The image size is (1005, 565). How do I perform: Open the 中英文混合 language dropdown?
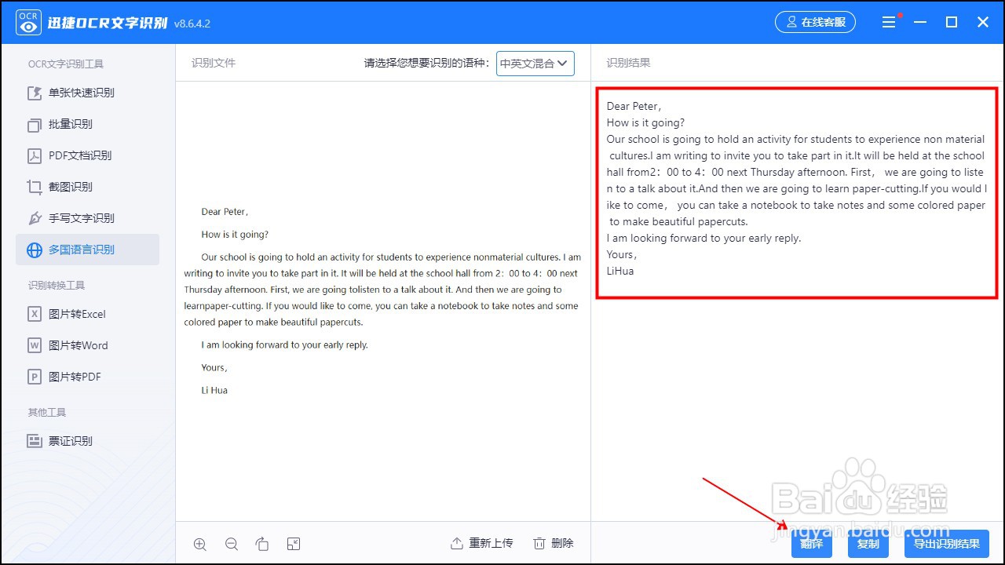(x=535, y=64)
